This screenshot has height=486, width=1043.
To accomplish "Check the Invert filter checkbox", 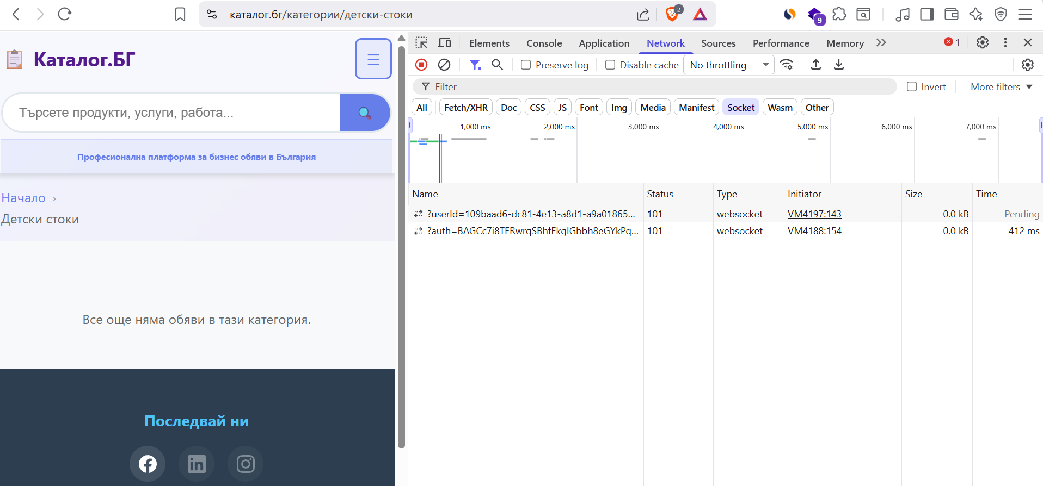I will 912,87.
